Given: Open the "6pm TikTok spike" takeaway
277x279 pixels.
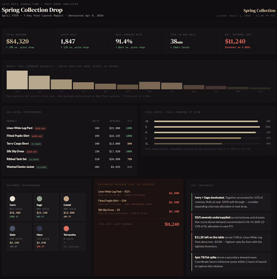Looking at the screenshot, I should 231,262.
